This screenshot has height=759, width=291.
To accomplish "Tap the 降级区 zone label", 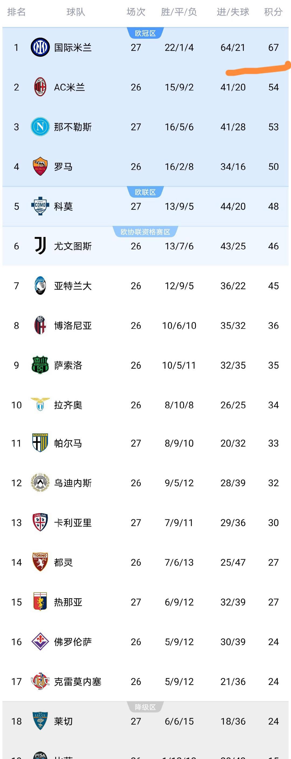I will pos(145,707).
